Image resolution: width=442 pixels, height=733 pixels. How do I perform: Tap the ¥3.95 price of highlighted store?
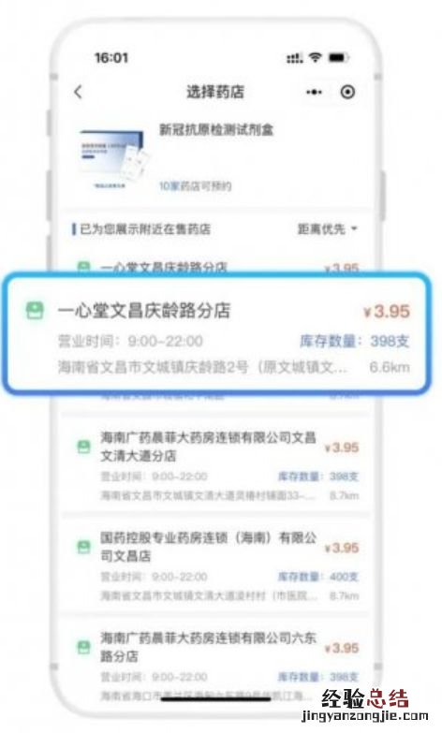coord(387,312)
